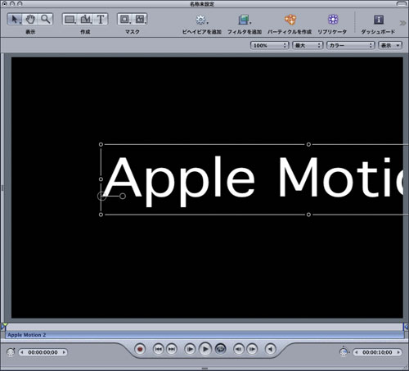Select the Apple Motion 2 mini-timeline bar
This screenshot has height=371, width=409.
tap(204, 335)
